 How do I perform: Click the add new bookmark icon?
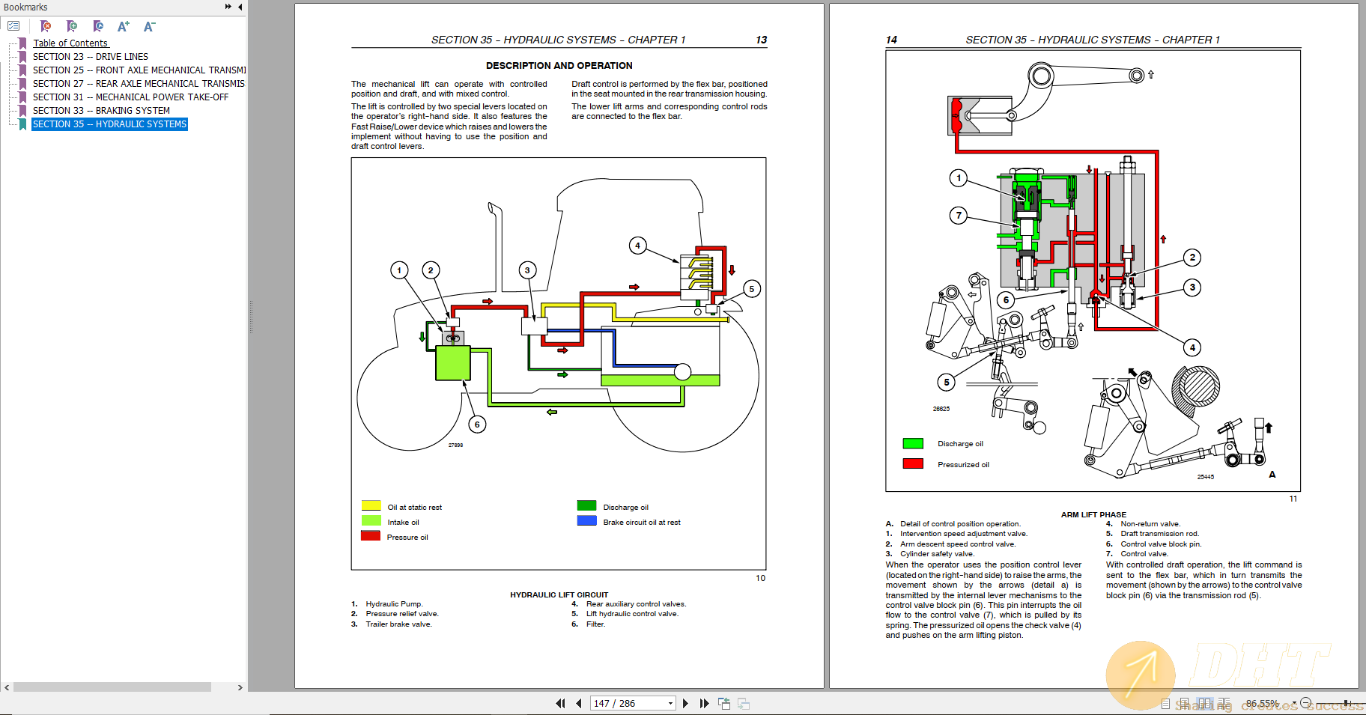(x=72, y=26)
